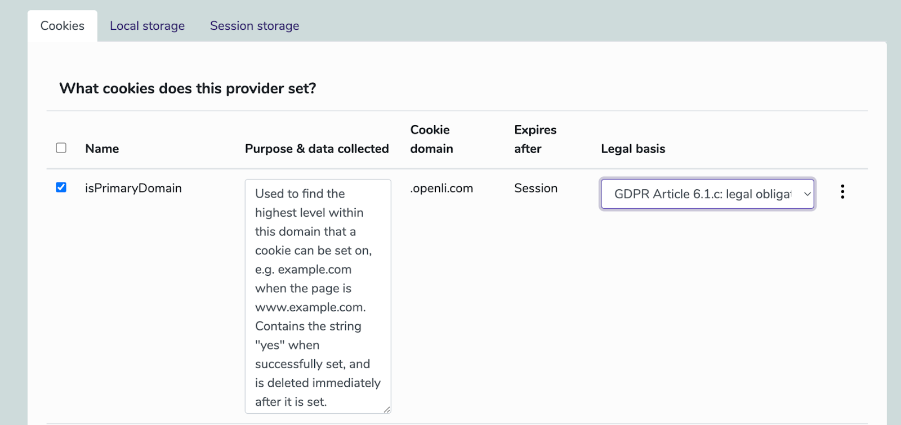Image resolution: width=901 pixels, height=425 pixels.
Task: Click the Expires after column header
Action: coord(535,139)
